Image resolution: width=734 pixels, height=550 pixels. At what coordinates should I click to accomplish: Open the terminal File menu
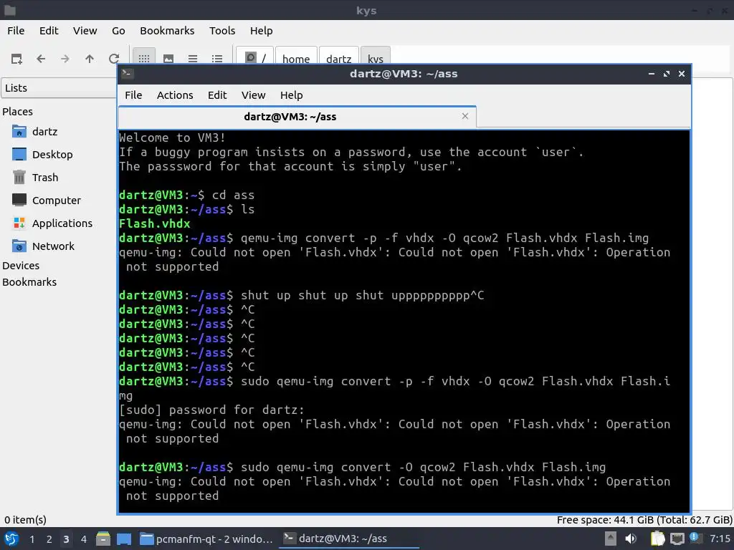(x=133, y=95)
